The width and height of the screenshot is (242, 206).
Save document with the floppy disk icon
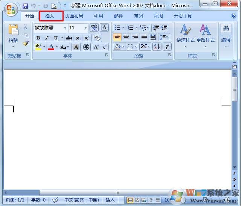(25, 6)
